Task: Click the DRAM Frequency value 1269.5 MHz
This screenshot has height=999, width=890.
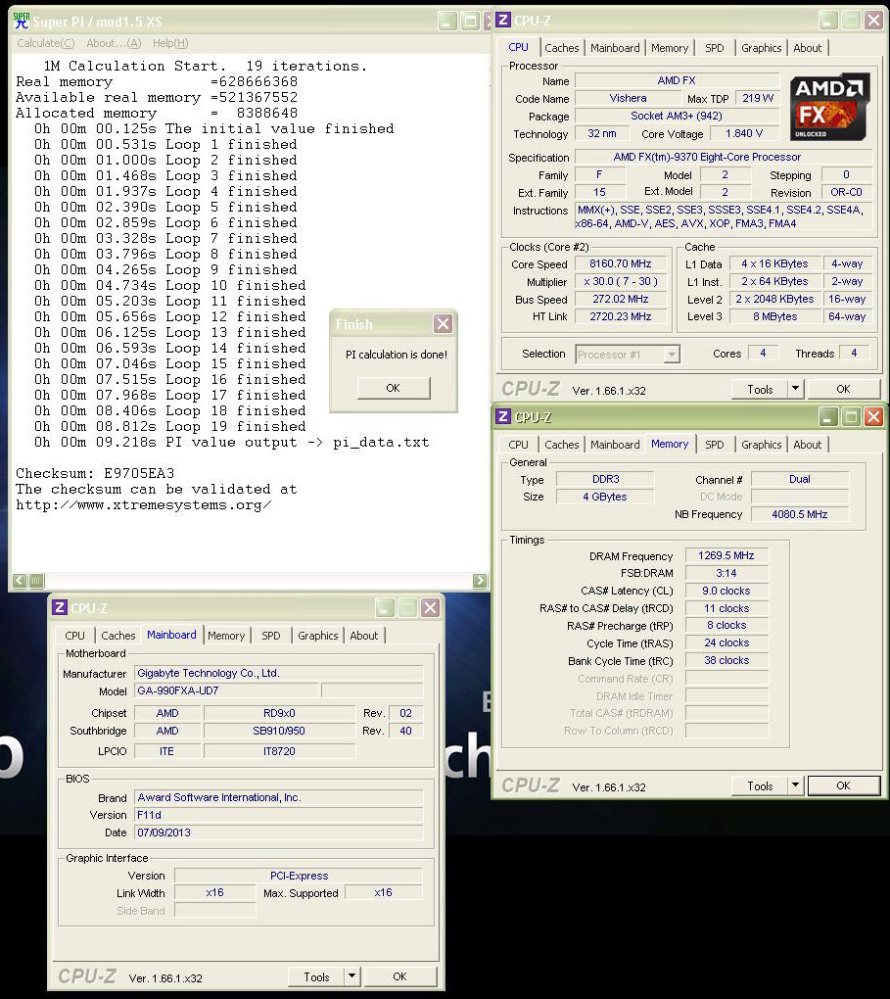Action: 726,555
